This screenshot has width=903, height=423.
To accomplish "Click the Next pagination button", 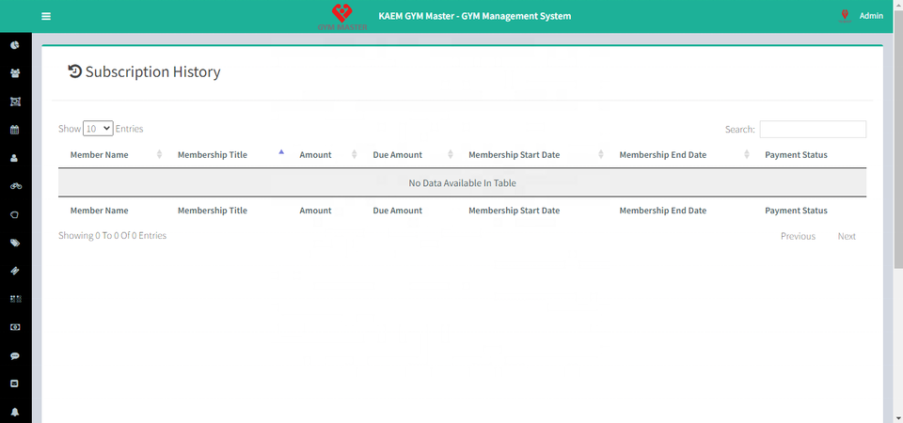I will coord(847,236).
